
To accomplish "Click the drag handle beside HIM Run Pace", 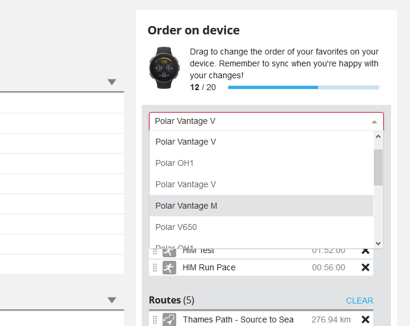I will (155, 267).
